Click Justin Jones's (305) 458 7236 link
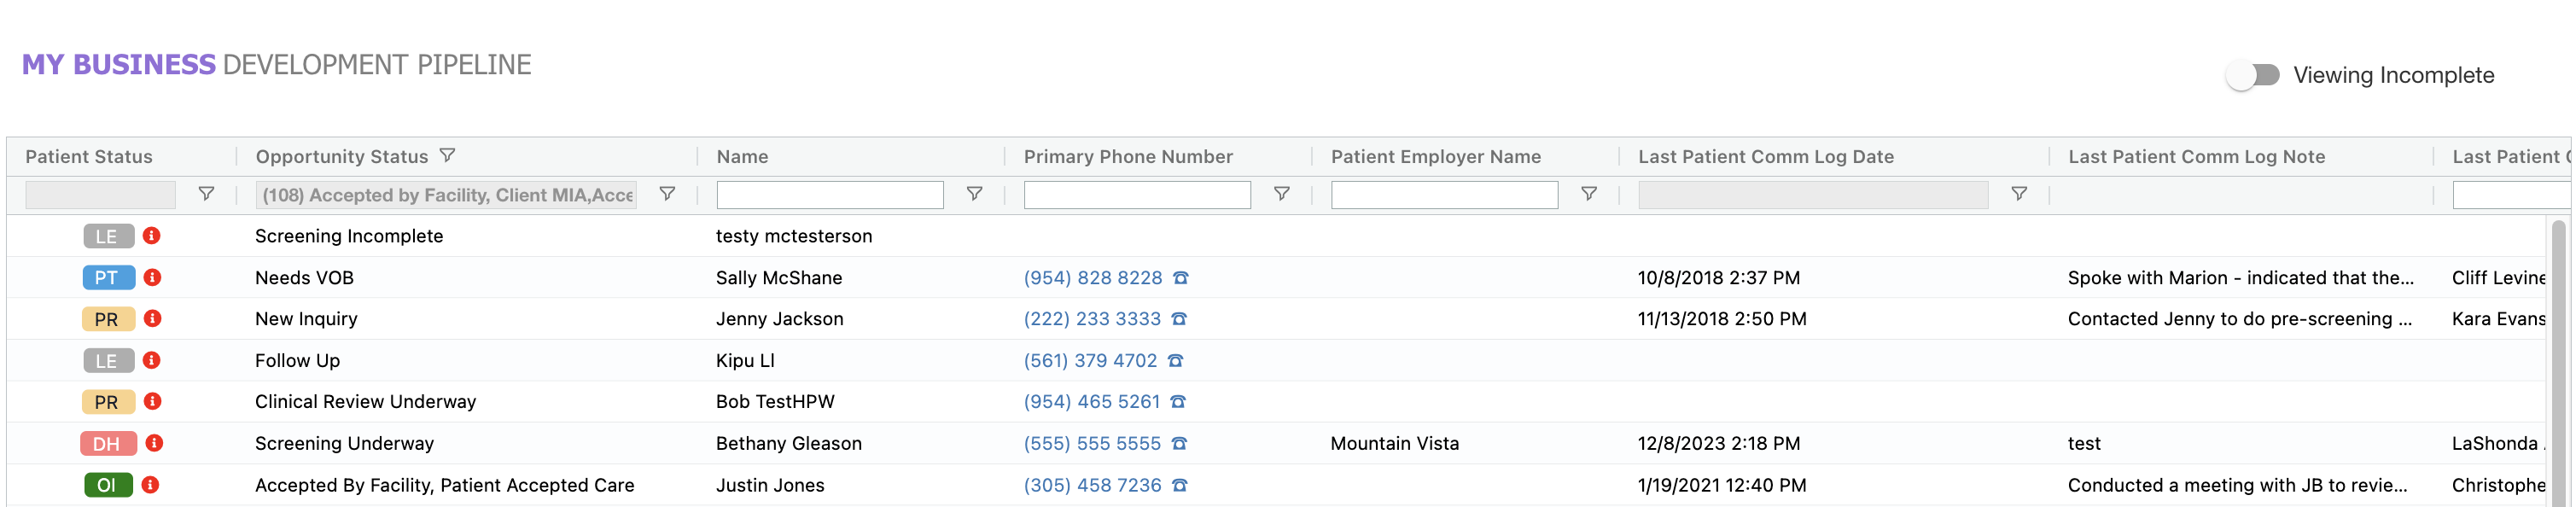Viewport: 2576px width, 507px height. pyautogui.click(x=1091, y=485)
